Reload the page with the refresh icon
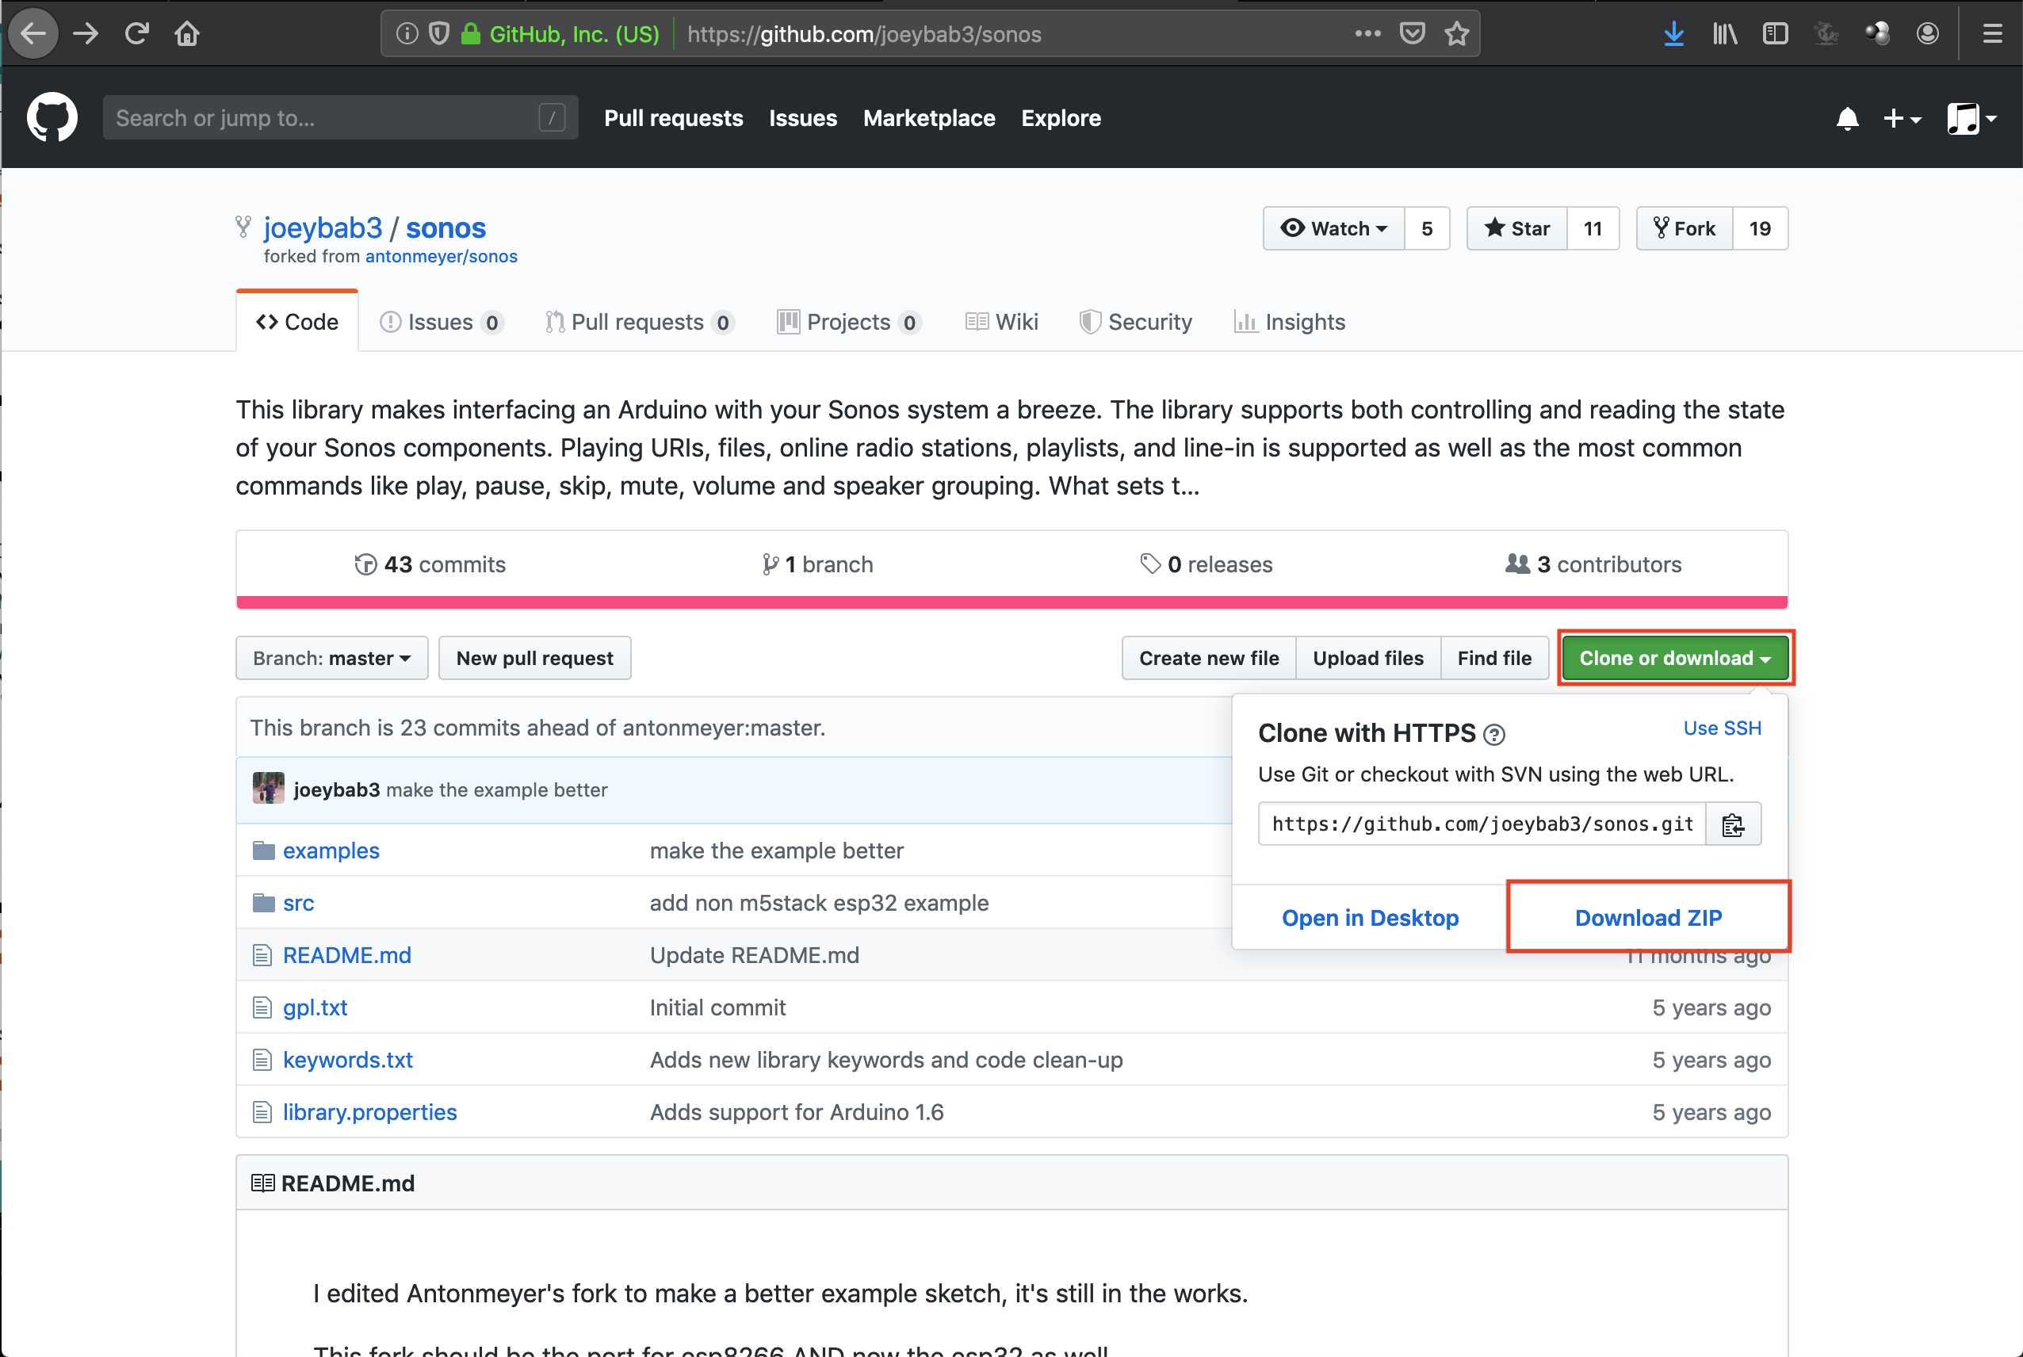 pos(136,34)
